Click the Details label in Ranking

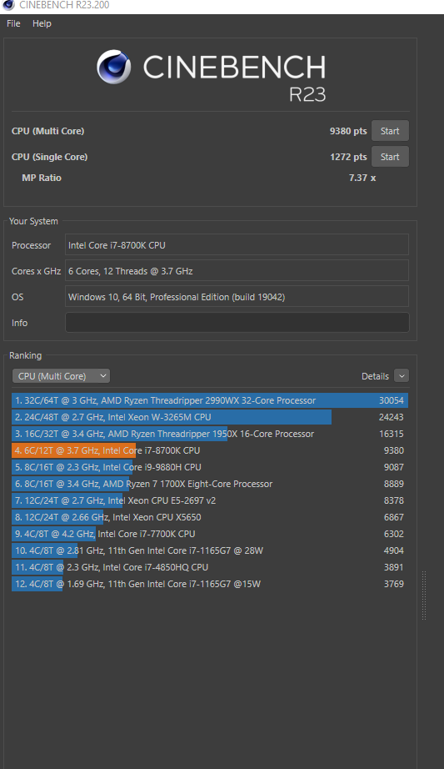click(x=375, y=376)
